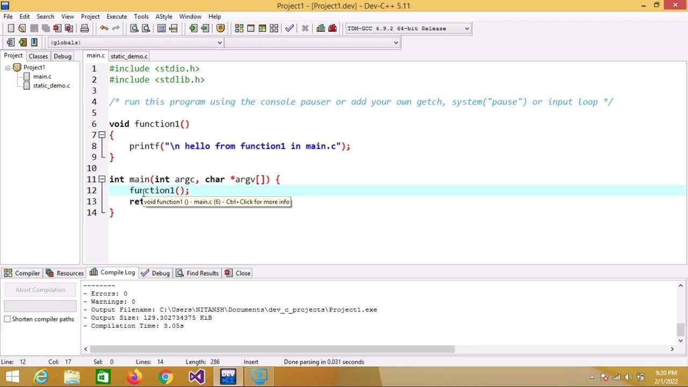Viewport: 688px width, 387px height.
Task: Click the Open file toolbar icon
Action: click(x=22, y=28)
